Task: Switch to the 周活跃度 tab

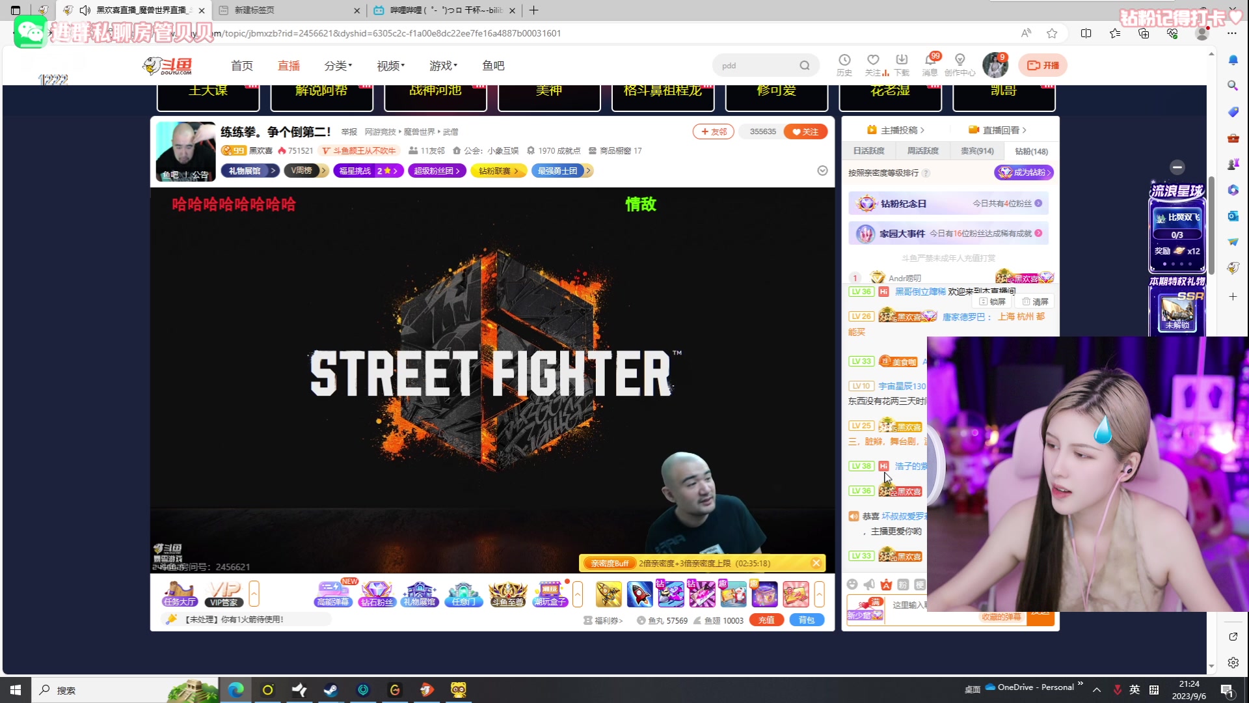Action: tap(923, 151)
